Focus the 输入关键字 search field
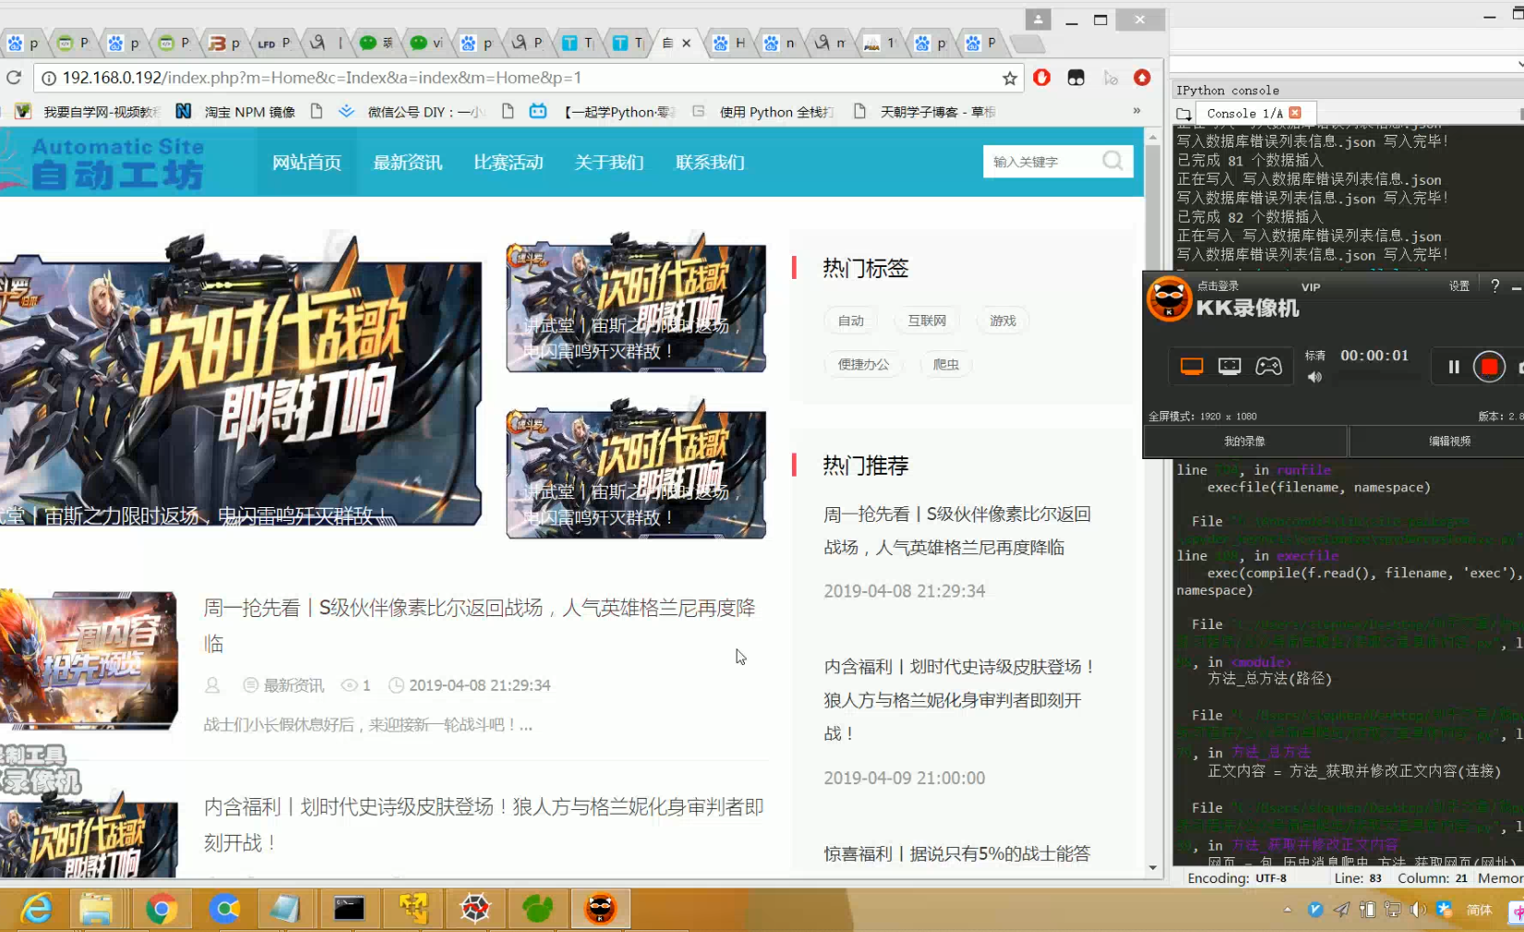Screen dimensions: 1524x932 (x=1044, y=162)
